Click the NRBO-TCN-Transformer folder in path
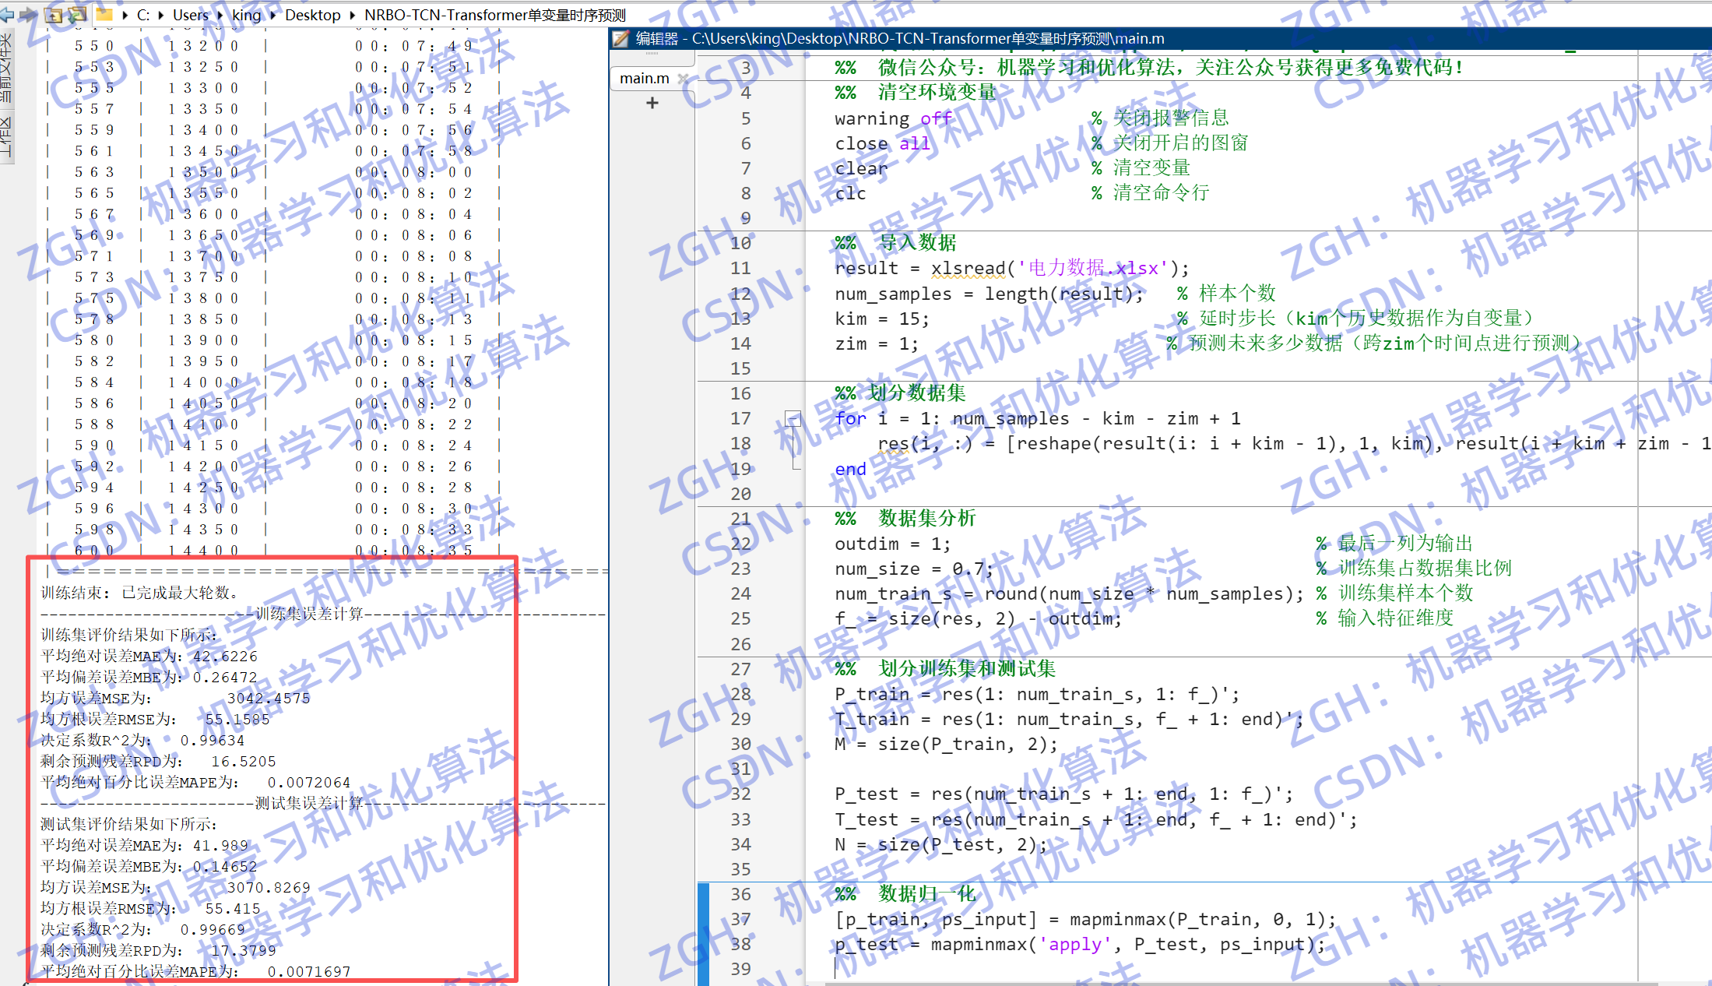 point(494,15)
